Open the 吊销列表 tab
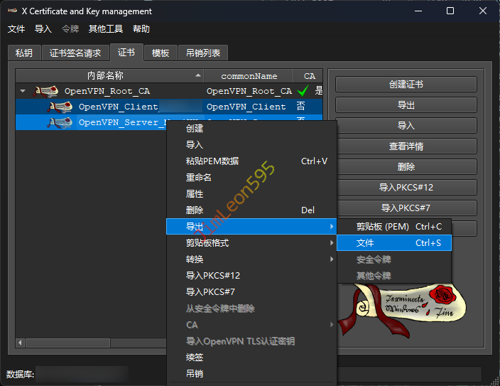This screenshot has height=386, width=500. (x=203, y=53)
